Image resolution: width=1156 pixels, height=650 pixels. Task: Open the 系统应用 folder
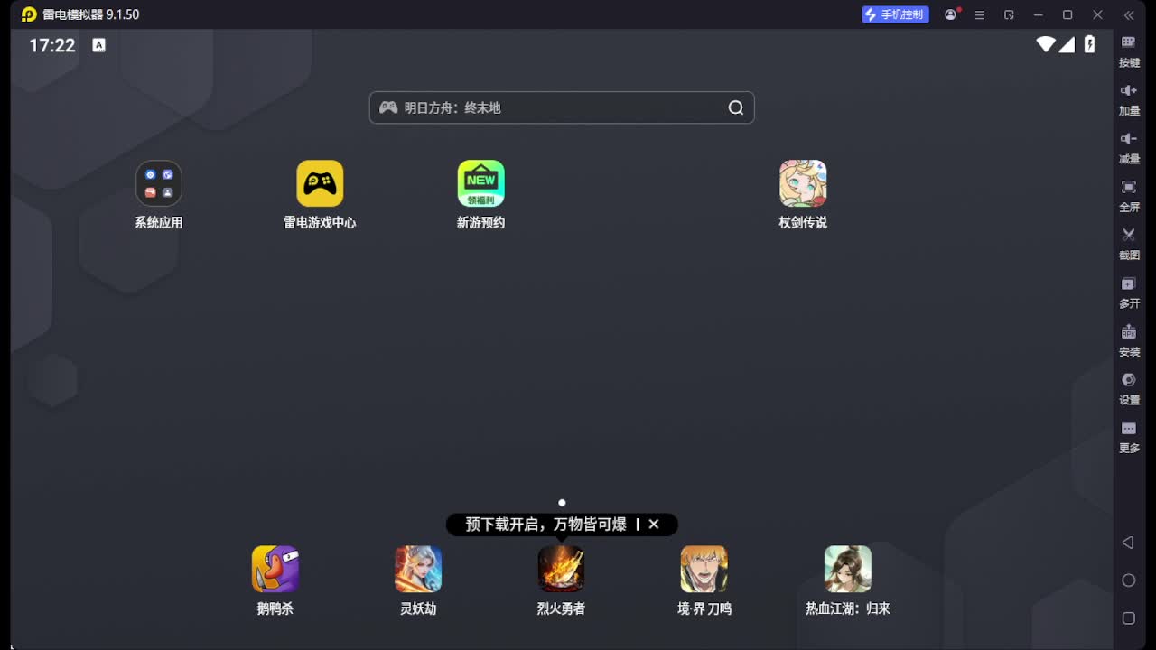[x=159, y=184]
